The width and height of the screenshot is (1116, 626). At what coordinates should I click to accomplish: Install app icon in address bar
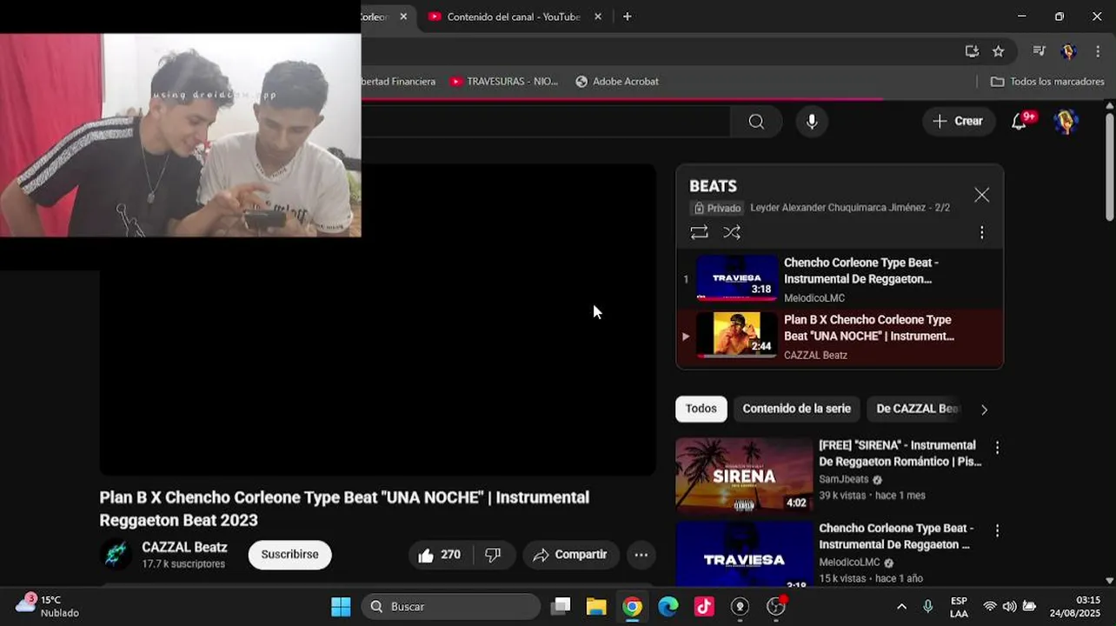(x=972, y=51)
